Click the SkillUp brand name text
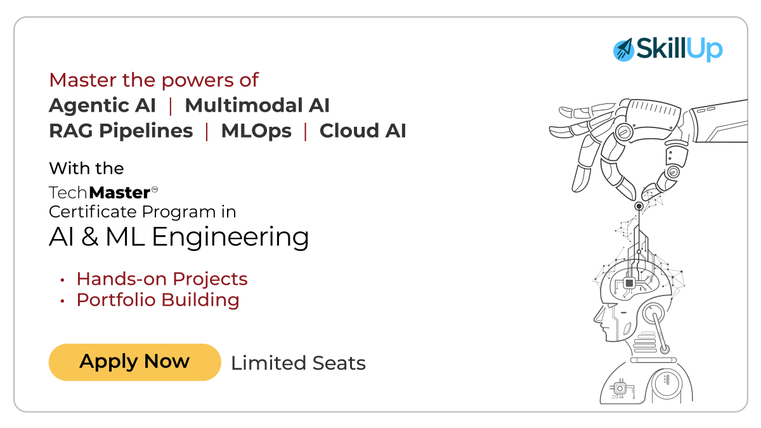 tap(680, 49)
